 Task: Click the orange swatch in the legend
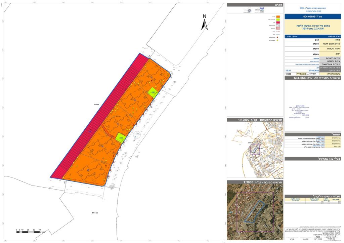[x=278, y=17]
